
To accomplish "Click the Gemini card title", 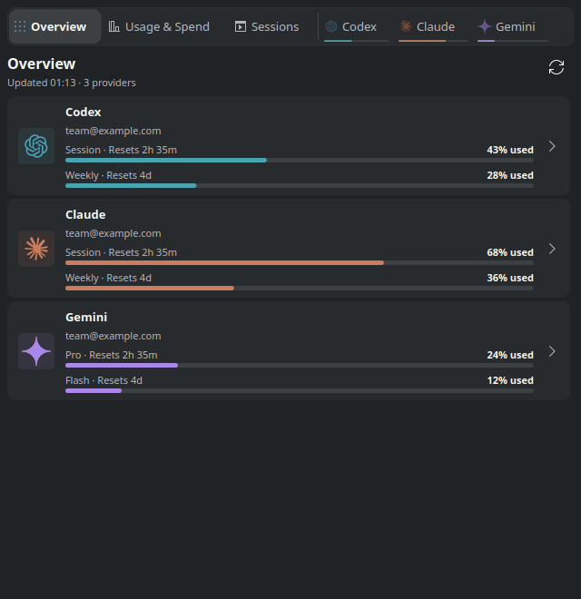I will tap(86, 318).
